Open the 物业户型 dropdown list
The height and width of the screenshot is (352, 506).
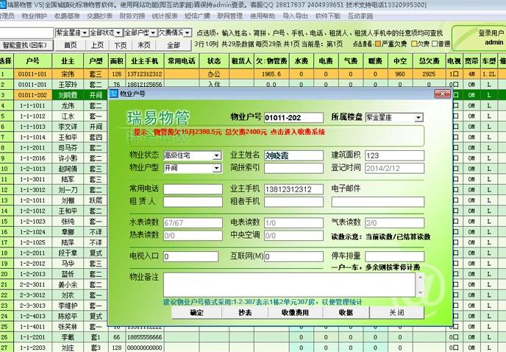(216, 167)
